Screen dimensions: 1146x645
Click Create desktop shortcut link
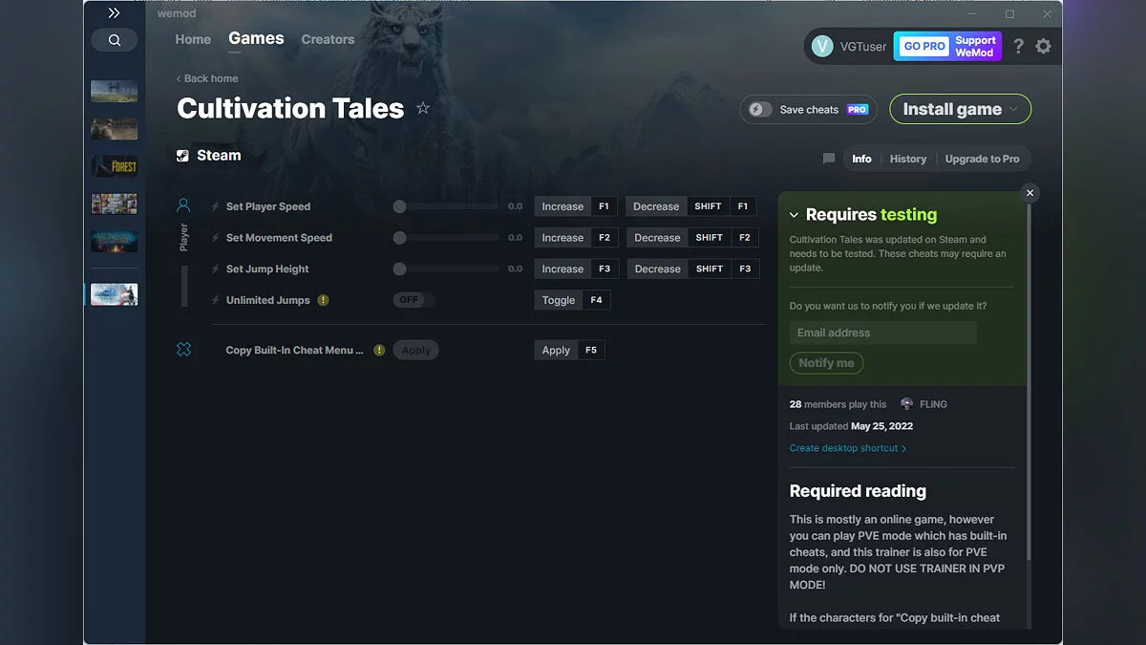[848, 448]
